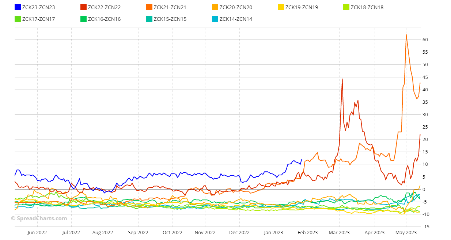Screen dimensions: 451x240
Task: Click the -15 value on the y-axis
Action: 426,227
